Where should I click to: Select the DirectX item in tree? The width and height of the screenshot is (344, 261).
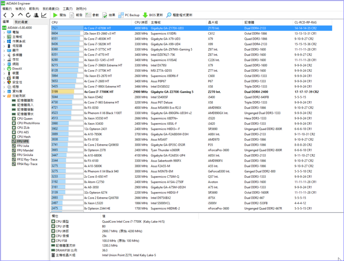coord(17,69)
